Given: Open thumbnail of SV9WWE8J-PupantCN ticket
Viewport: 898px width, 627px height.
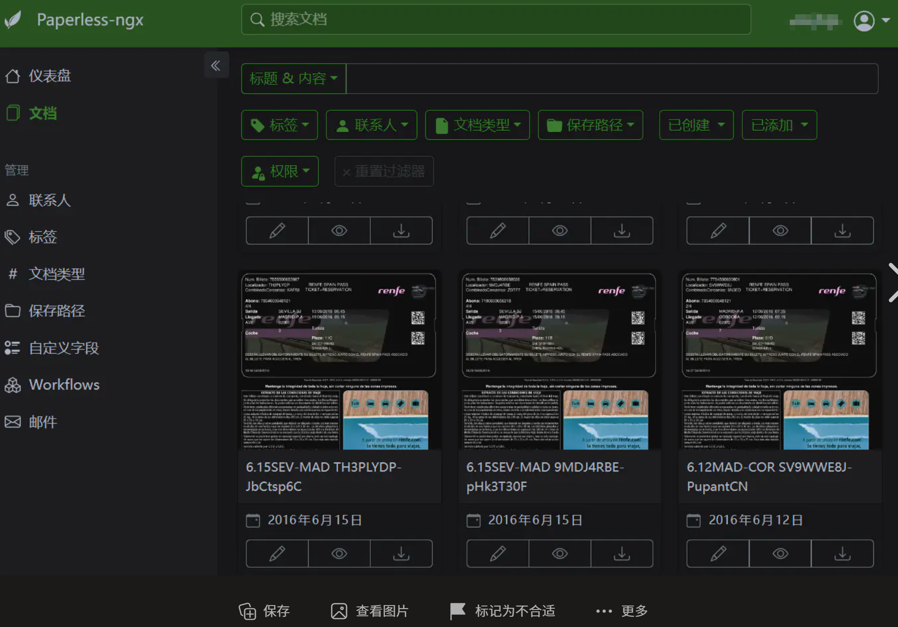Looking at the screenshot, I should tap(779, 361).
